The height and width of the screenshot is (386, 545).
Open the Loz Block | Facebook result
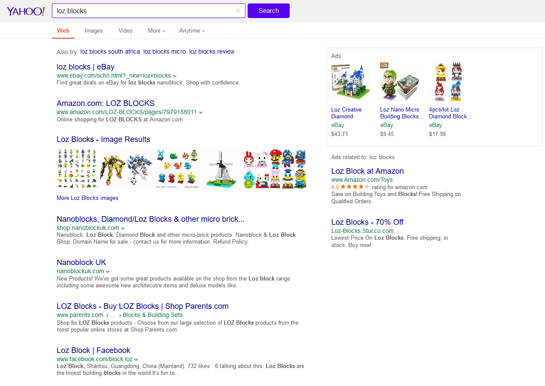94,350
